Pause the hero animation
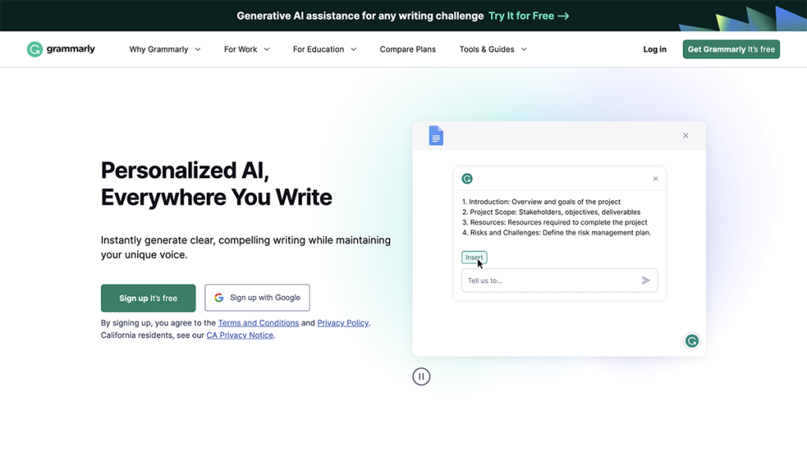Image resolution: width=807 pixels, height=456 pixels. click(422, 376)
